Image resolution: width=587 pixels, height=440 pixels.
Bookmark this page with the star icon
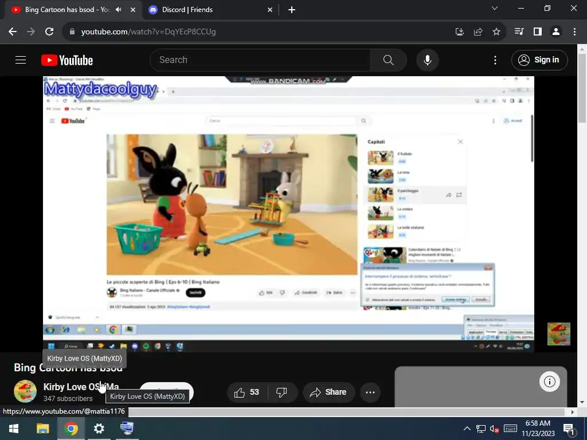(x=496, y=32)
